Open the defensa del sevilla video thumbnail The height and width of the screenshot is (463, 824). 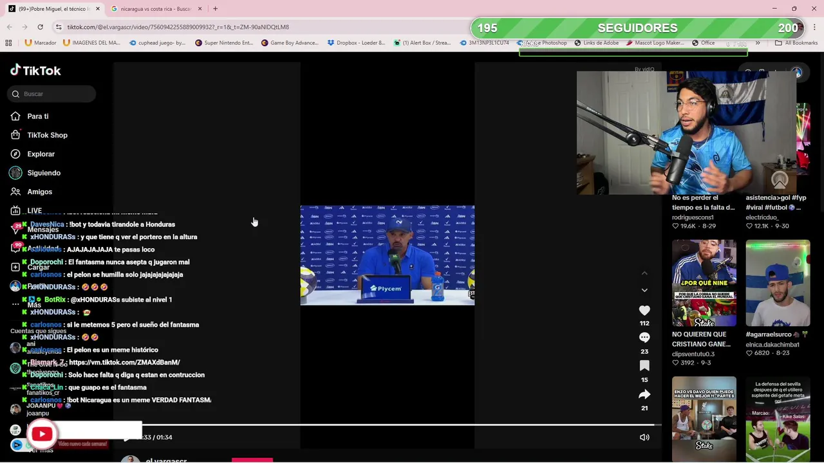coord(778,419)
